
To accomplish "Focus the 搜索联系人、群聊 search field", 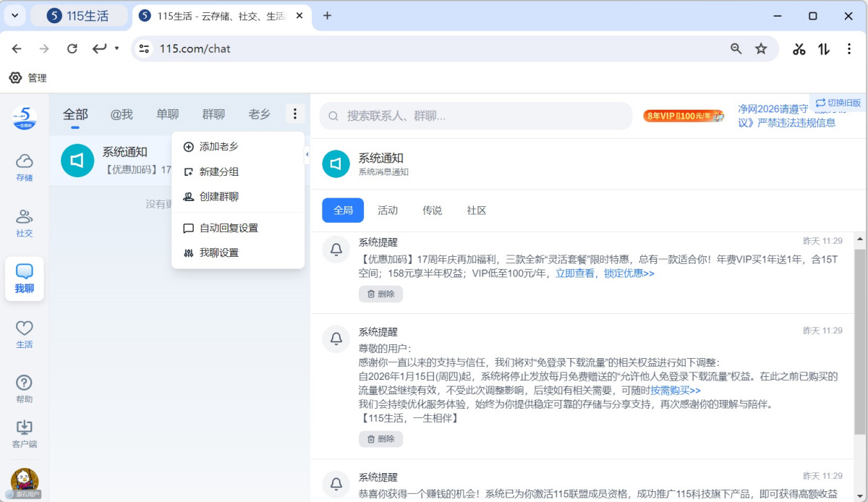I will point(485,116).
